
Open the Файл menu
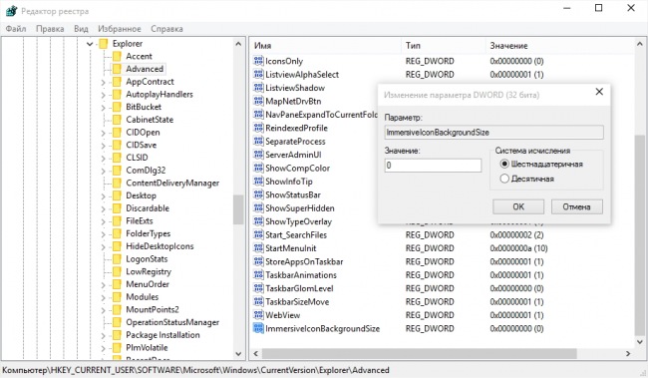(x=16, y=29)
